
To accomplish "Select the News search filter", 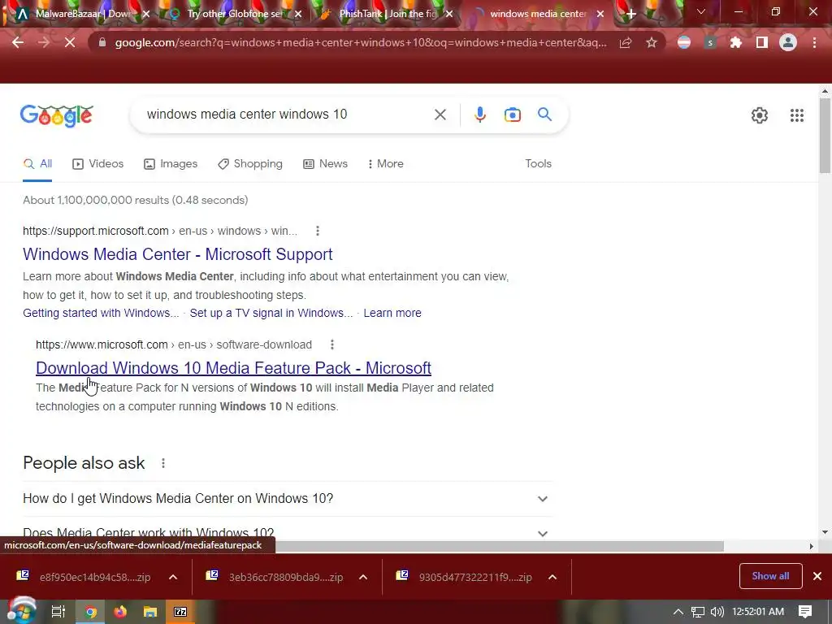I will click(x=325, y=164).
